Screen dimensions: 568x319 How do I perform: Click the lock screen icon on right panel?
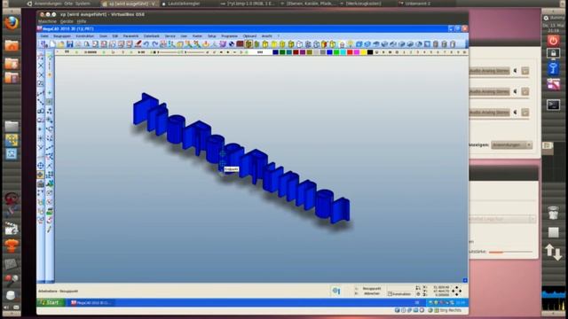pos(553,53)
